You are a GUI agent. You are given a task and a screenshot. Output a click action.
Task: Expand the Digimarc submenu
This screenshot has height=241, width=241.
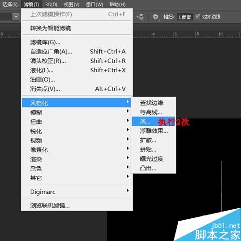click(x=77, y=191)
